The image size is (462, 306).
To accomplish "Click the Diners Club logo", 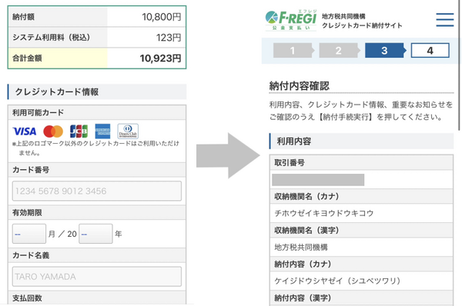I will pos(128,131).
